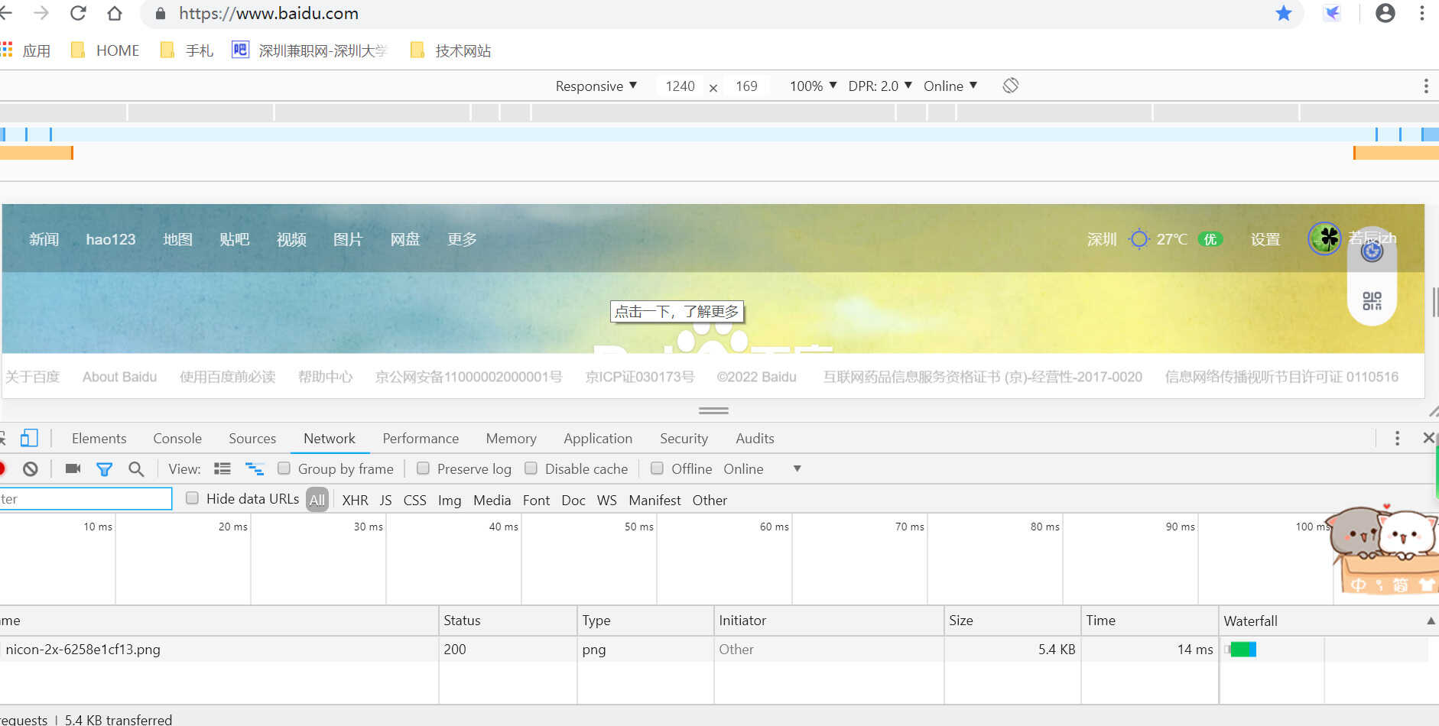
Task: Open the 更多 menu on Baidu
Action: click(x=462, y=239)
